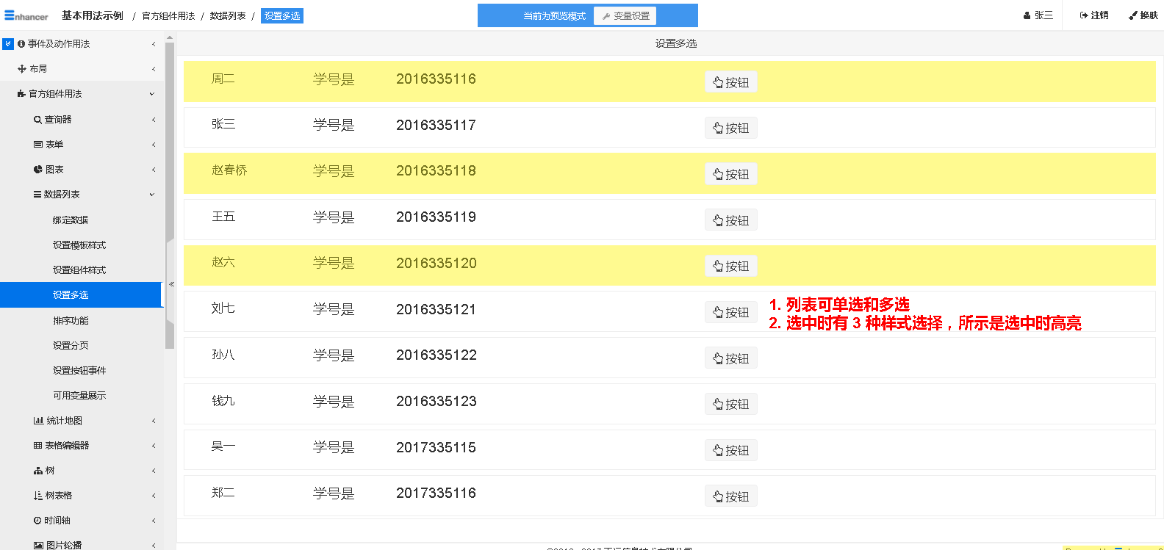Click the pie chart icon beside 图表
The width and height of the screenshot is (1164, 550).
tap(37, 170)
